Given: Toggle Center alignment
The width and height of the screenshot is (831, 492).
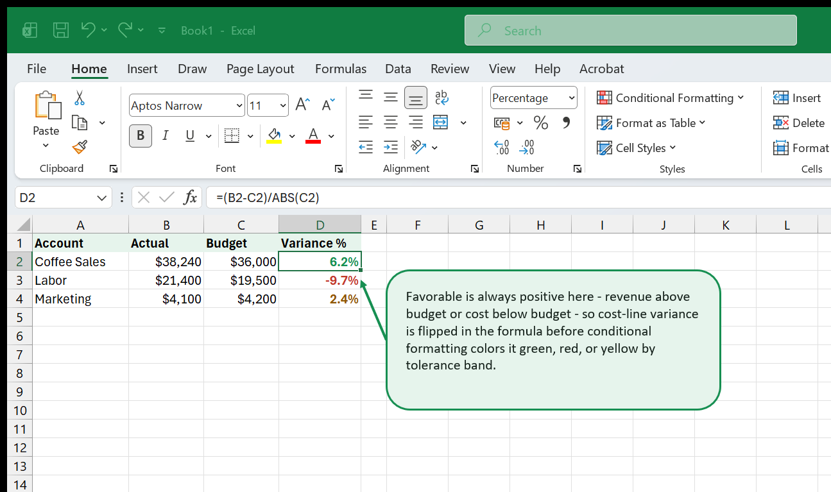Looking at the screenshot, I should [x=391, y=122].
